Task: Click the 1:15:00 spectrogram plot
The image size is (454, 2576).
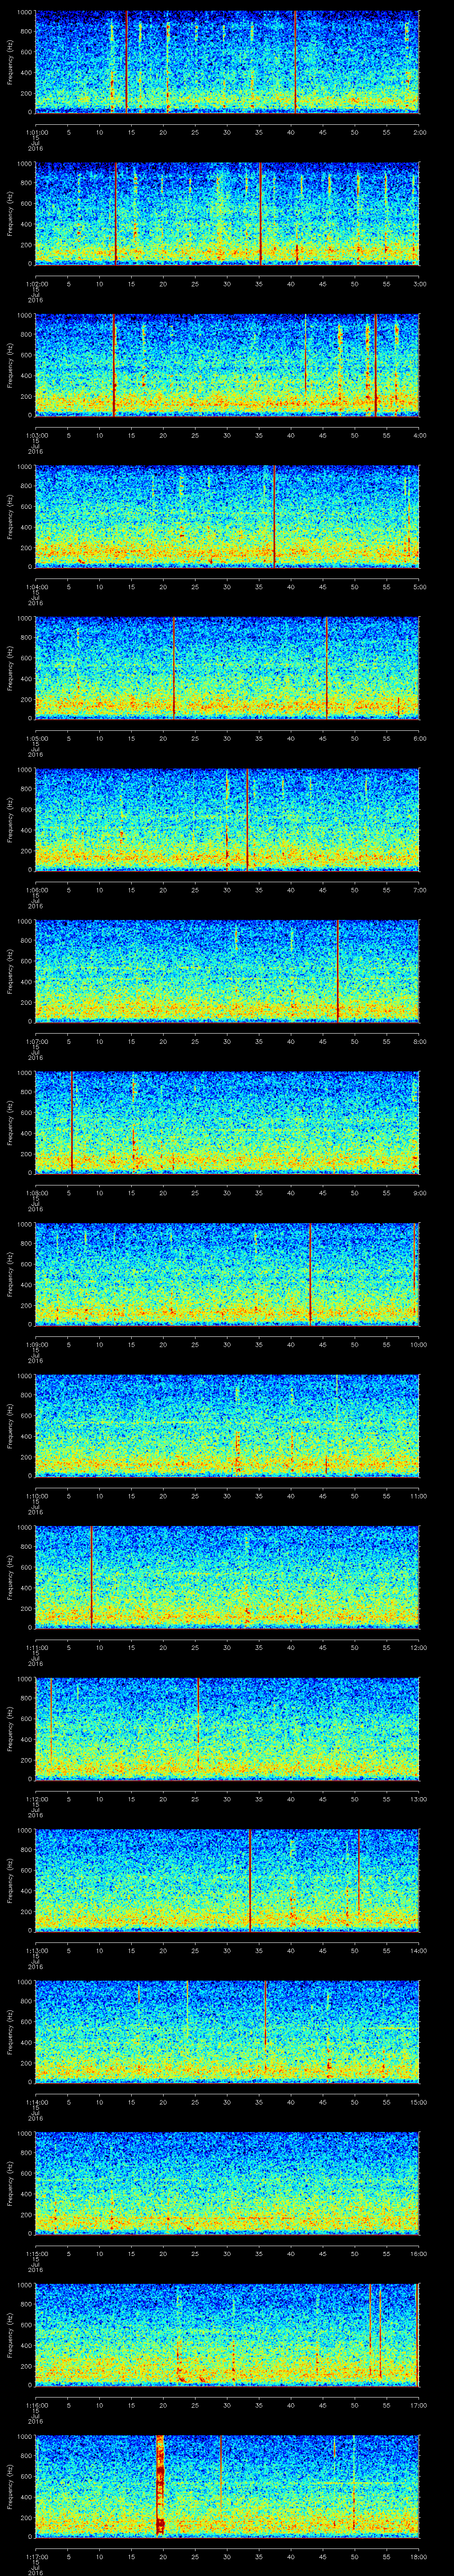Action: click(227, 2183)
